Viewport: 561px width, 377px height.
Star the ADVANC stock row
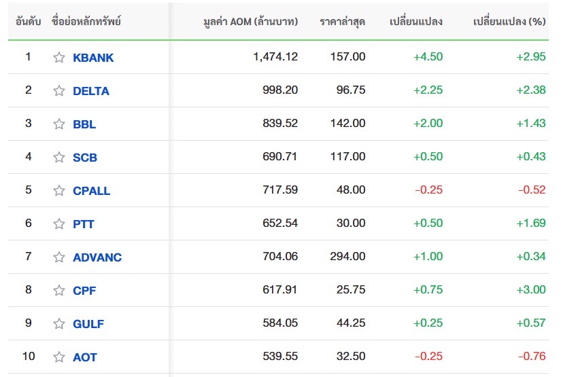pyautogui.click(x=59, y=257)
